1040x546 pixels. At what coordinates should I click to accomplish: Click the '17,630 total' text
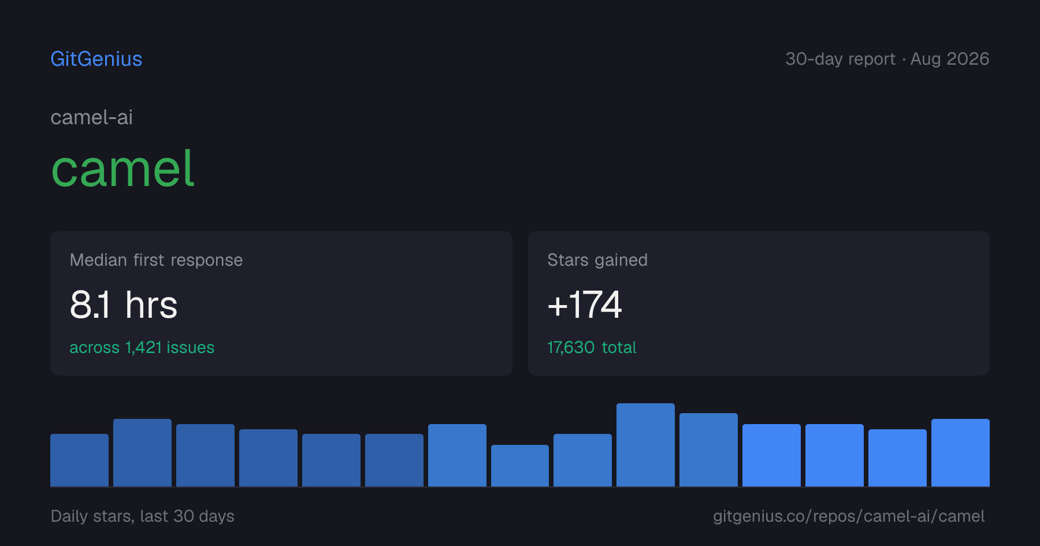(x=592, y=347)
